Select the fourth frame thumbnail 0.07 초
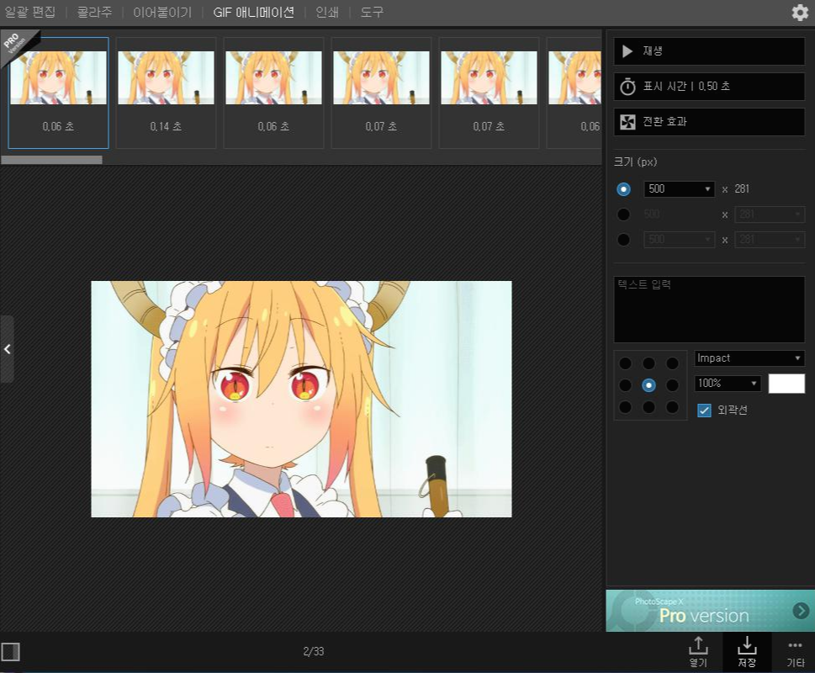 coord(381,93)
